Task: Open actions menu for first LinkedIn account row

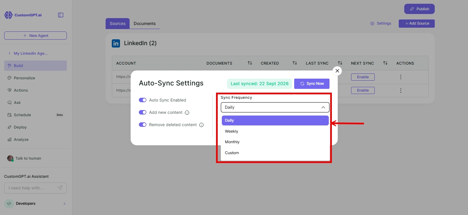Action: pos(401,77)
